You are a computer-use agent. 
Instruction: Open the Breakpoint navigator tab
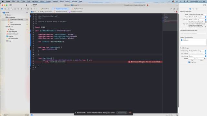tap(25, 9)
